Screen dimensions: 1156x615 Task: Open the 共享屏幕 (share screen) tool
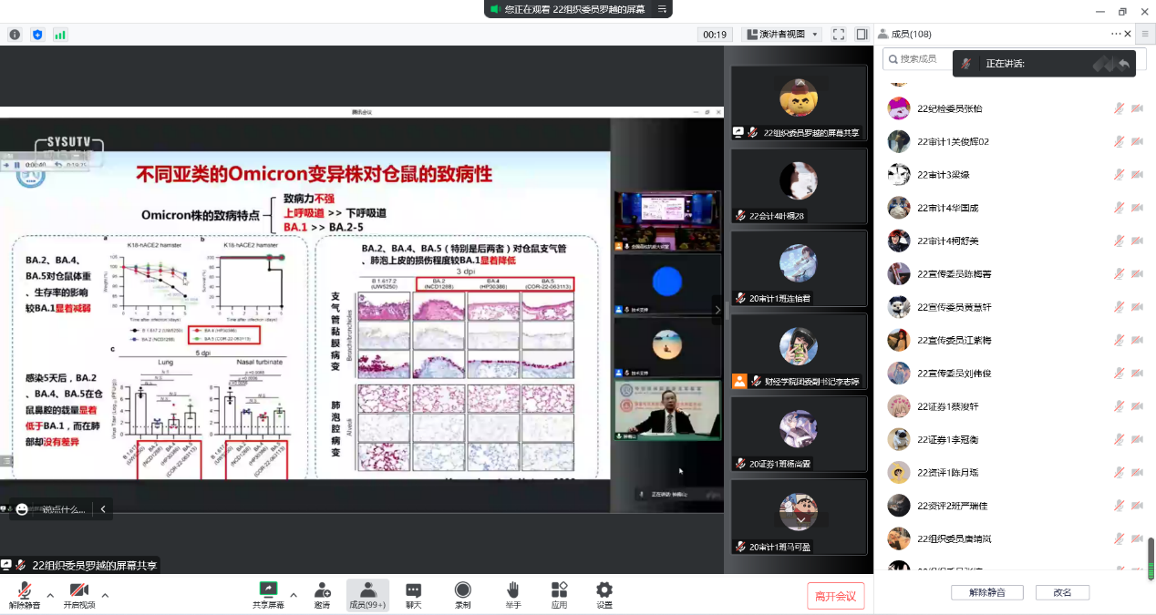[267, 593]
